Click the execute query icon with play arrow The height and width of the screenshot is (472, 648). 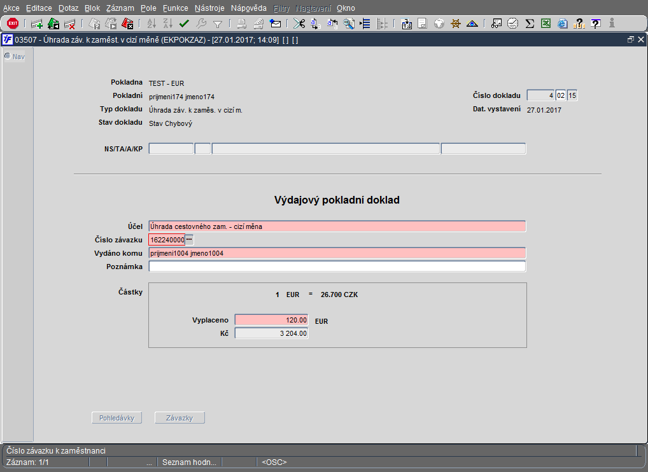[x=111, y=24]
